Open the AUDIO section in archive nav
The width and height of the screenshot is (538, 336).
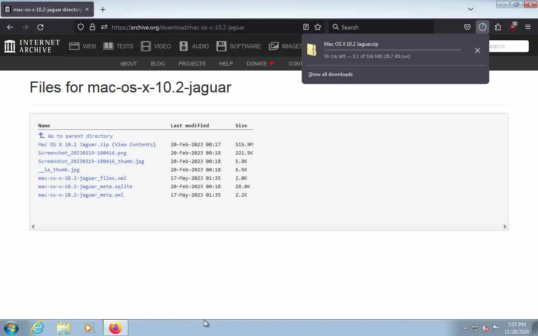click(194, 46)
